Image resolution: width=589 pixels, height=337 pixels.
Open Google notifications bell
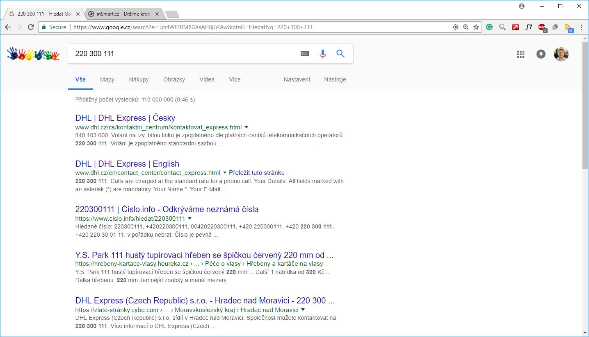tap(541, 54)
